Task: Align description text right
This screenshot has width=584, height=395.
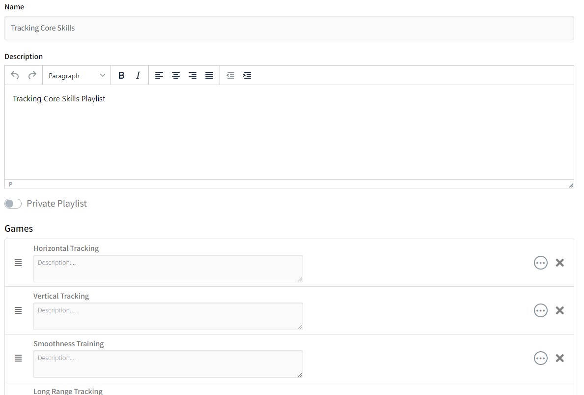Action: [193, 75]
